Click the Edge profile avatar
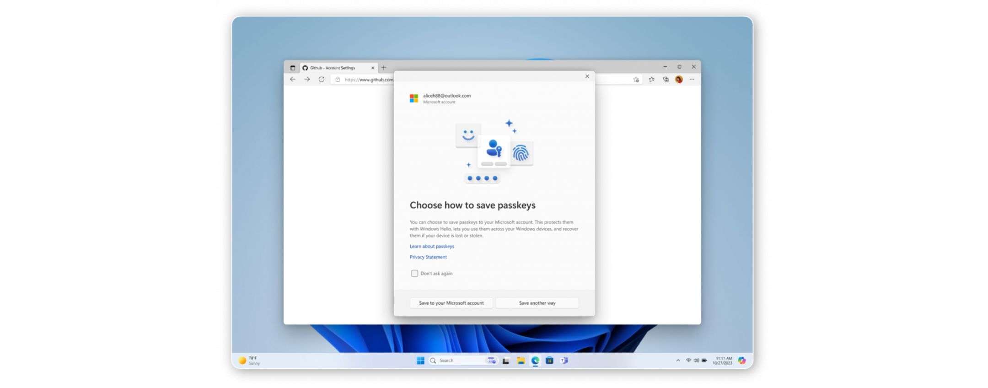 (x=679, y=80)
